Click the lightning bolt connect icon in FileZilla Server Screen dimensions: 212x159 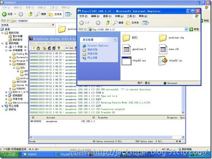[x=34, y=48]
